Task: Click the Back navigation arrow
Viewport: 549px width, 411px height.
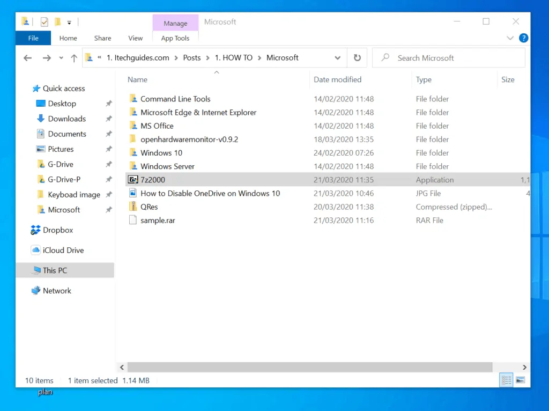Action: (x=27, y=57)
